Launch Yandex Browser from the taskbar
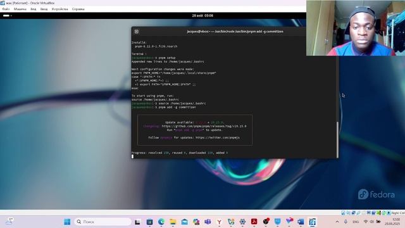Image resolution: width=405 pixels, height=228 pixels. coord(220,222)
